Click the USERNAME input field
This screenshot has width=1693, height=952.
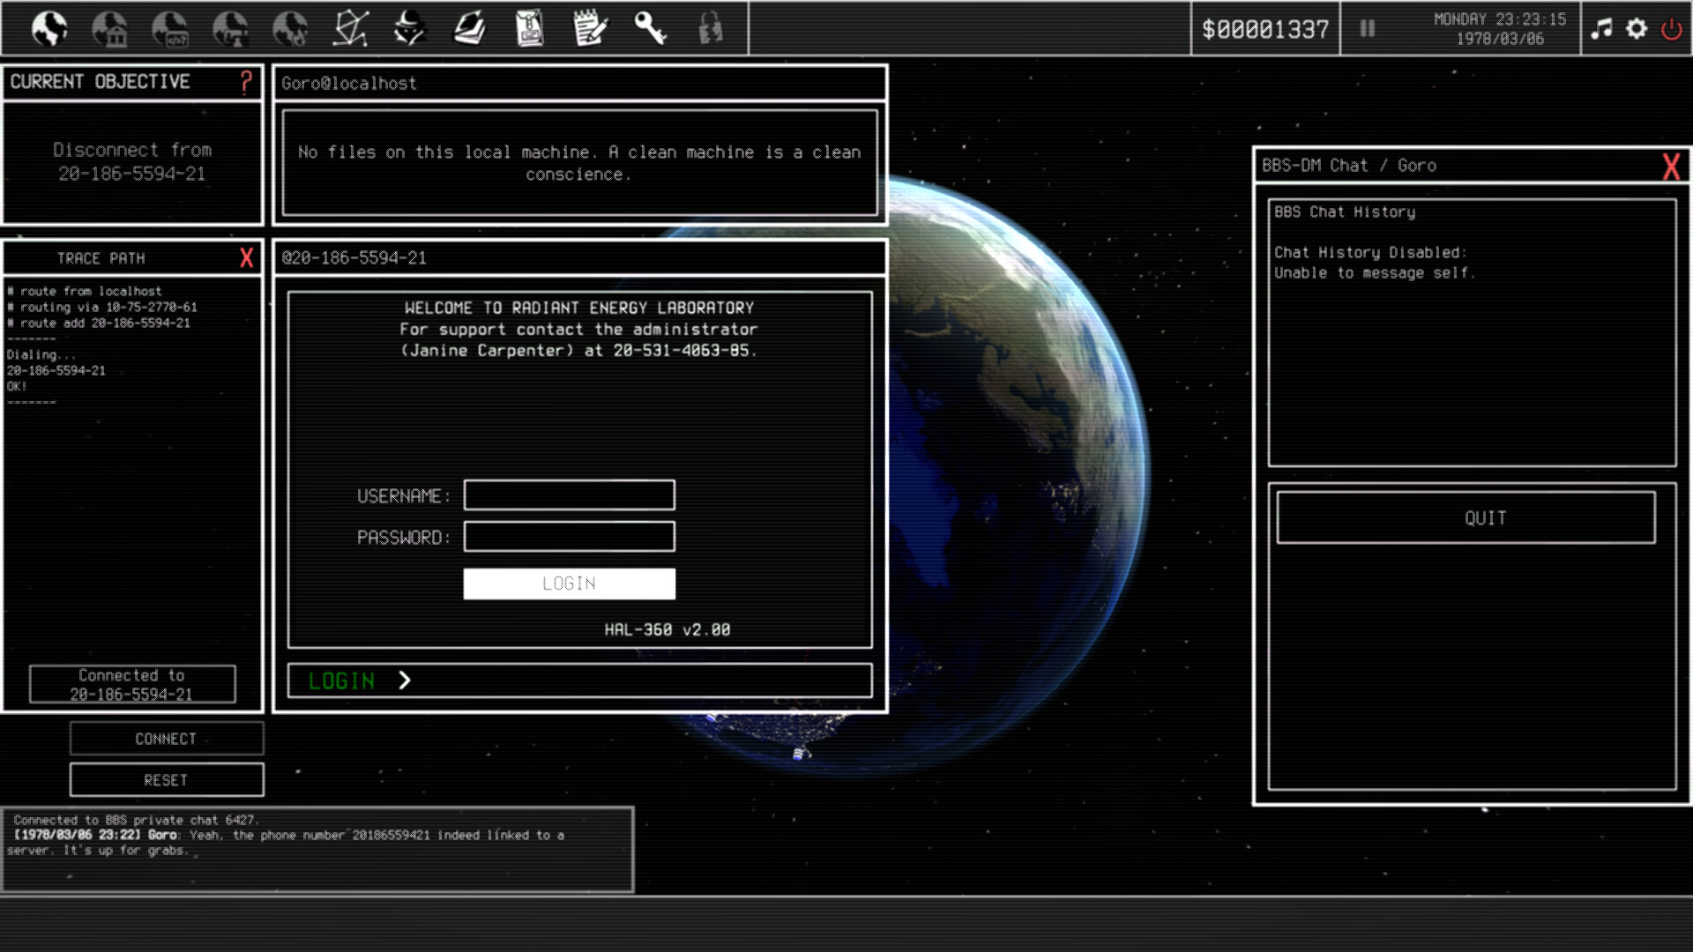(570, 495)
